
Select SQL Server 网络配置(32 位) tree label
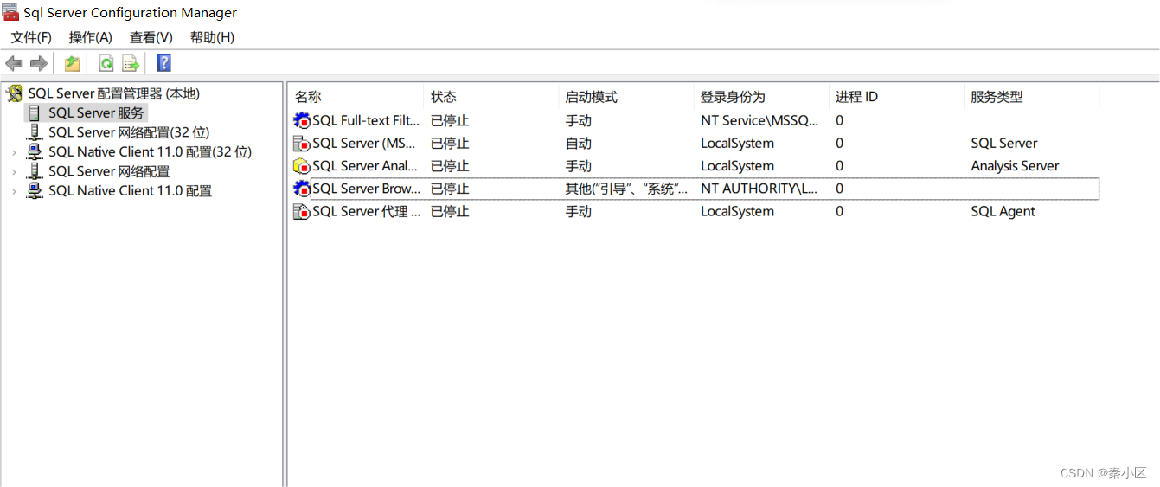pos(129,132)
